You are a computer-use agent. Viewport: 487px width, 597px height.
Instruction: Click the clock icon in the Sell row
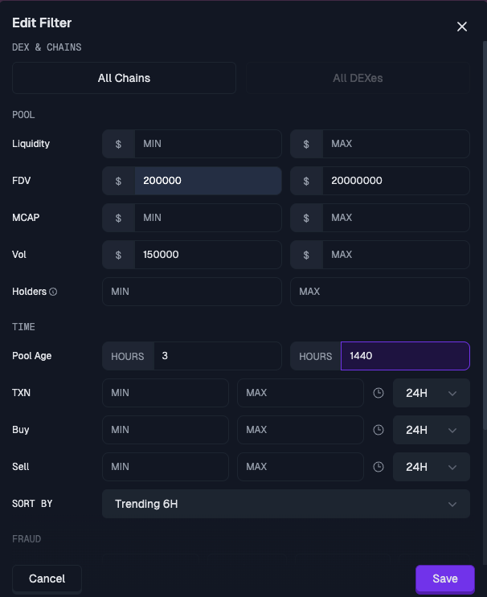378,467
